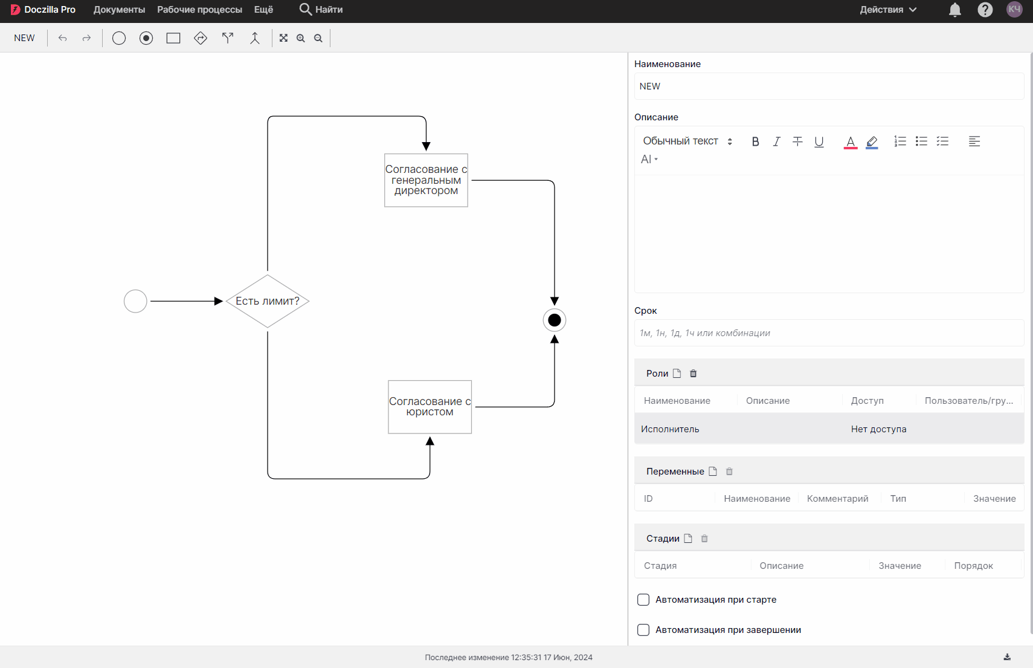This screenshot has height=668, width=1033.
Task: Select the rectangle task tool
Action: pyautogui.click(x=173, y=38)
